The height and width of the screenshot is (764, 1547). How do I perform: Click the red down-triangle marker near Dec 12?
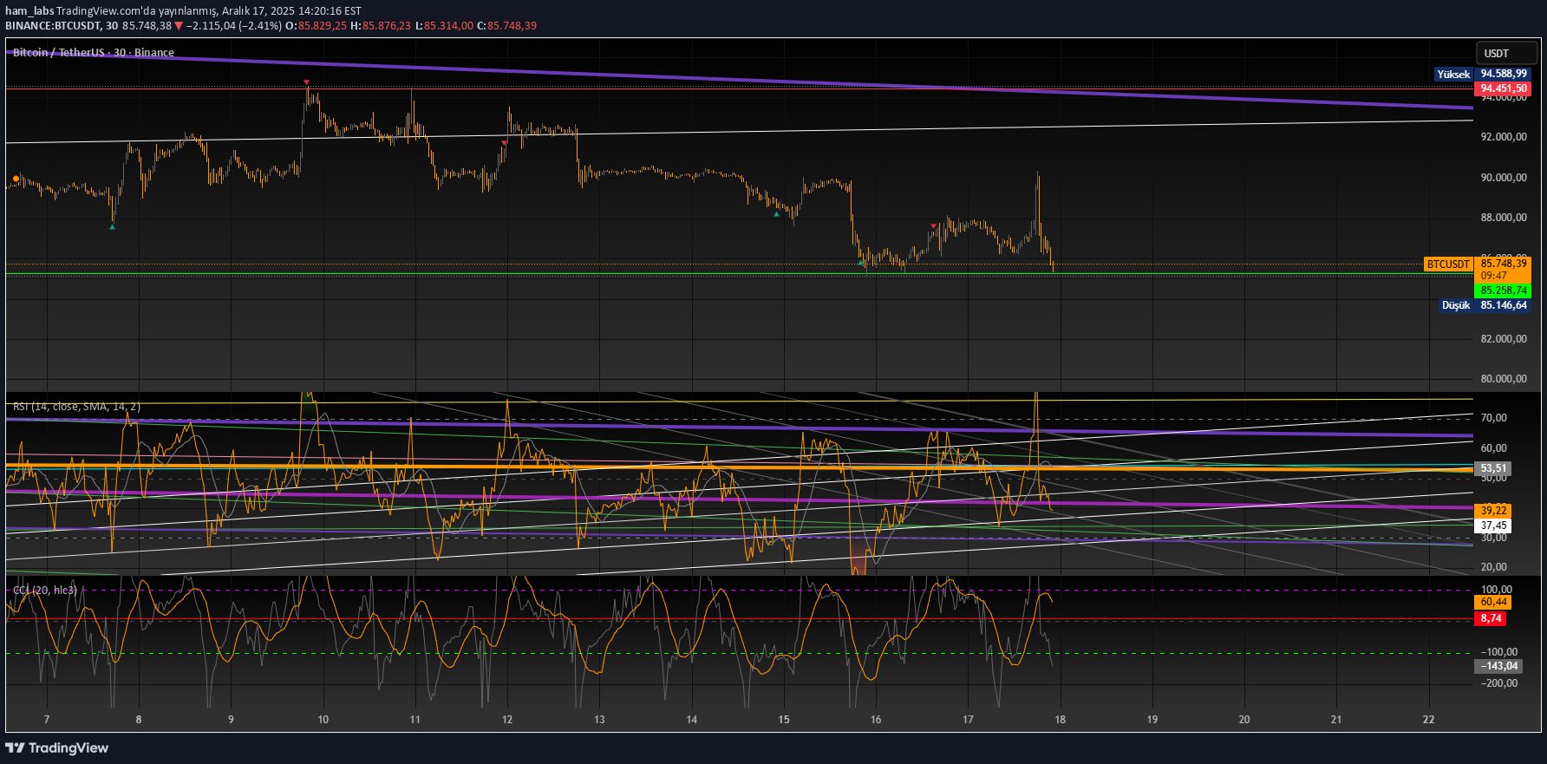point(504,142)
